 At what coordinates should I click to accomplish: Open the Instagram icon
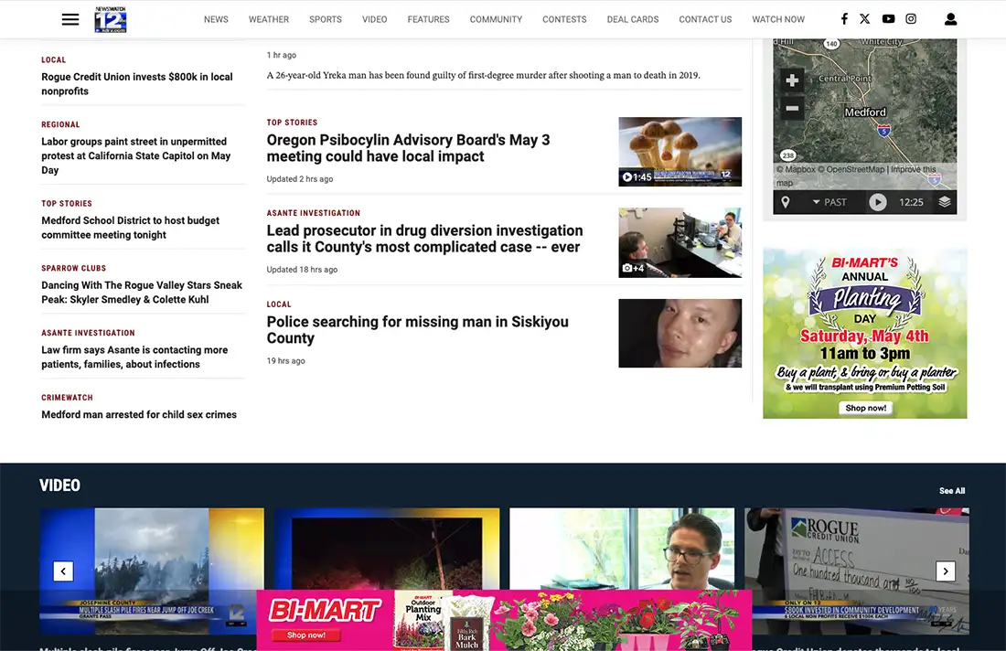click(911, 18)
